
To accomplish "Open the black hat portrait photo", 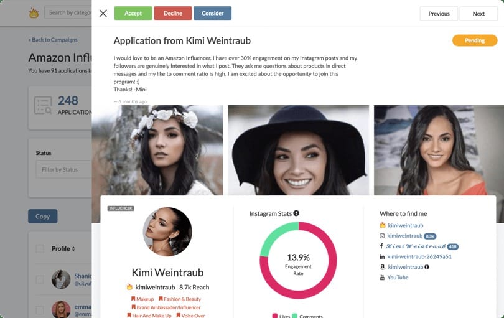I will pos(298,150).
